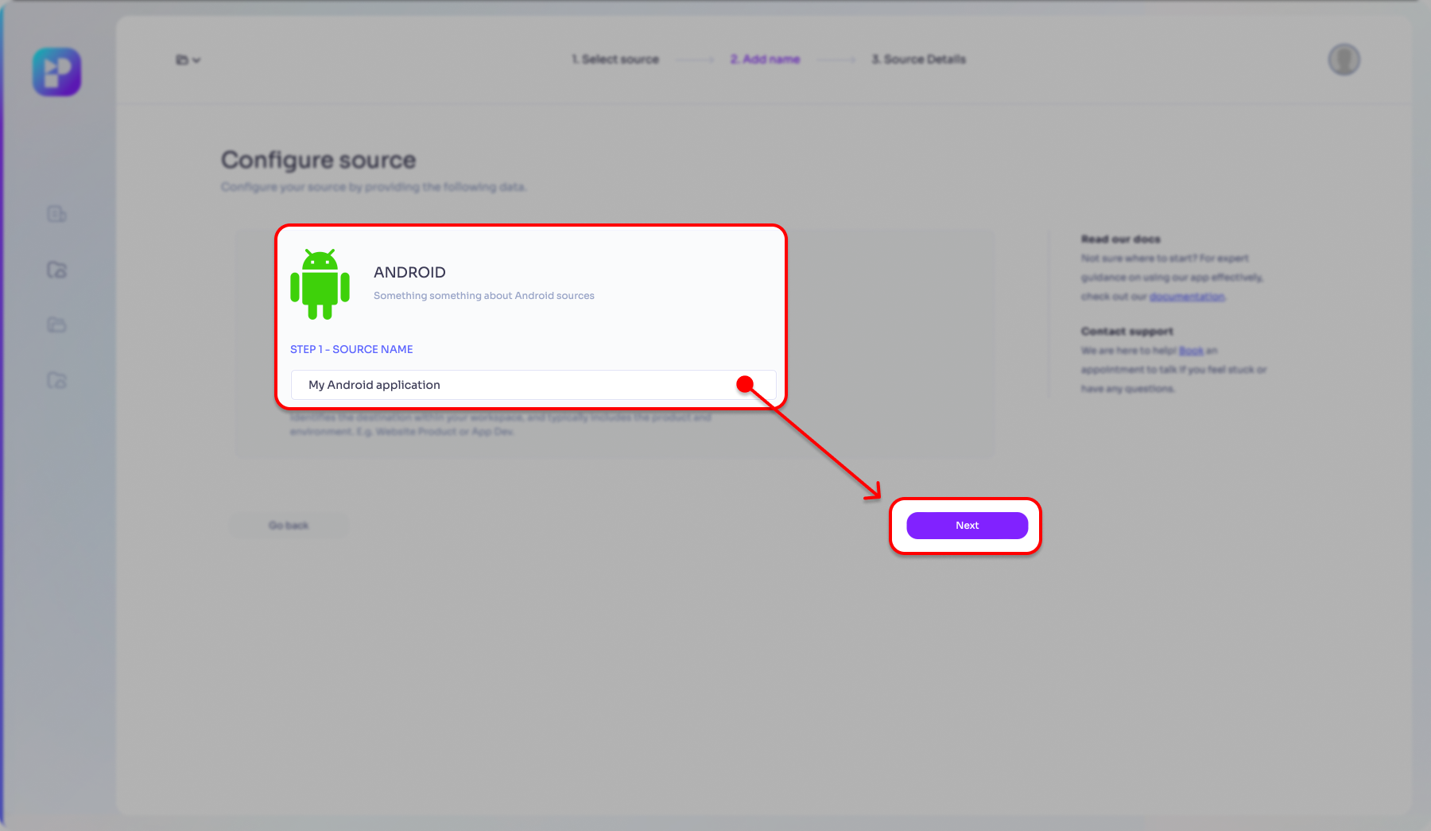Click the Go back button

288,526
